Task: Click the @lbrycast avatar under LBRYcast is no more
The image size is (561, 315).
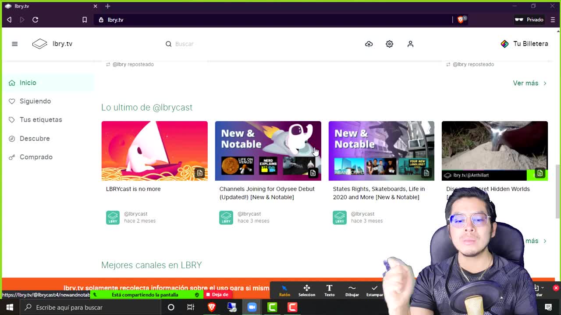Action: [x=113, y=217]
